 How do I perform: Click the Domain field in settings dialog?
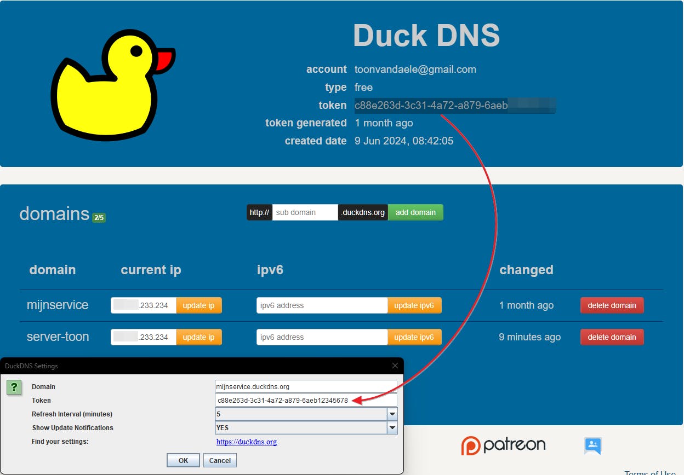[x=306, y=386]
